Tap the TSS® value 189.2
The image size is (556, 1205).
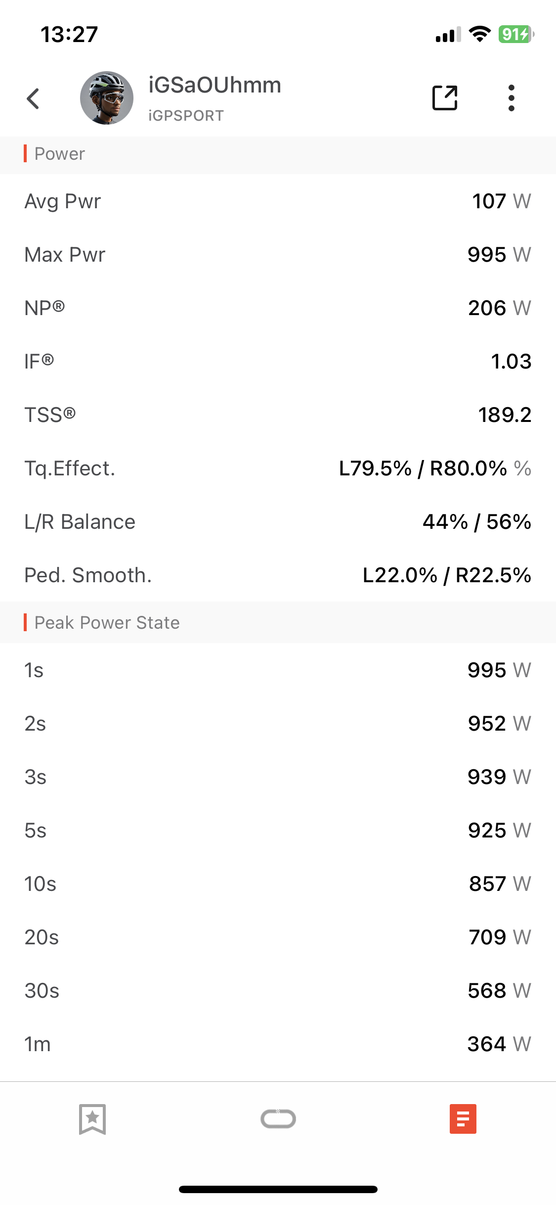[x=505, y=415]
